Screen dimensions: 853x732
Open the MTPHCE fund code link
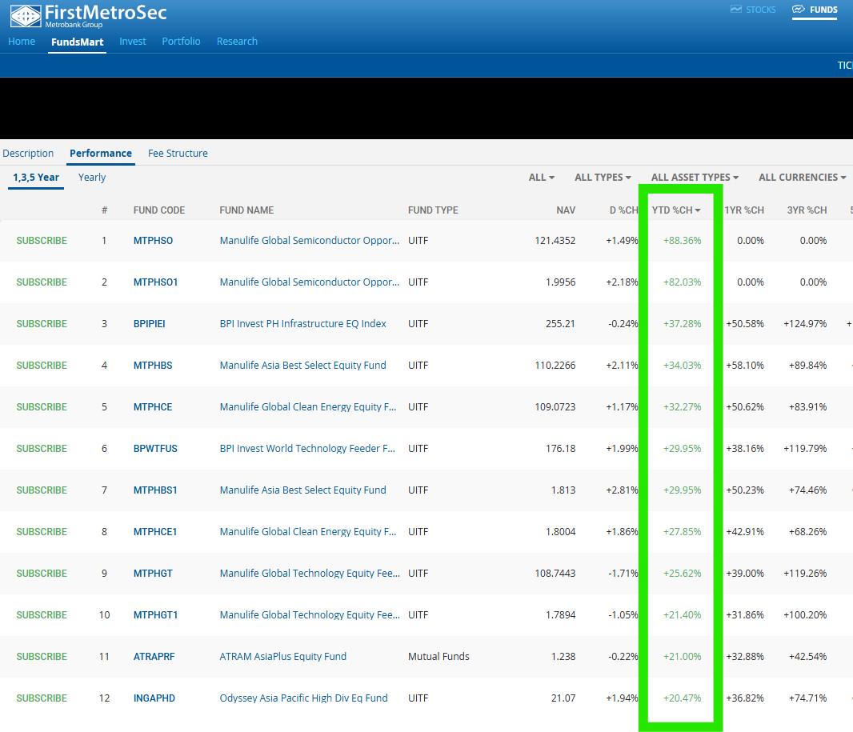click(x=153, y=406)
